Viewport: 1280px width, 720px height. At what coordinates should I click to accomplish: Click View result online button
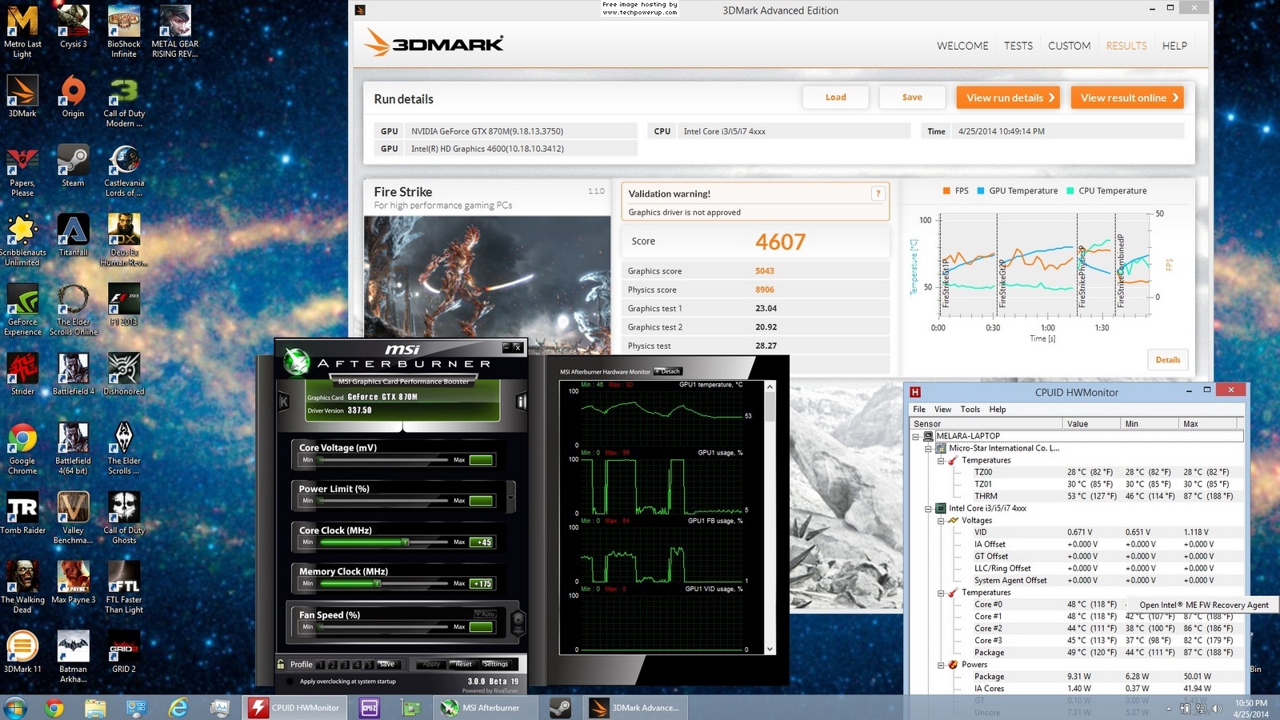coord(1127,98)
